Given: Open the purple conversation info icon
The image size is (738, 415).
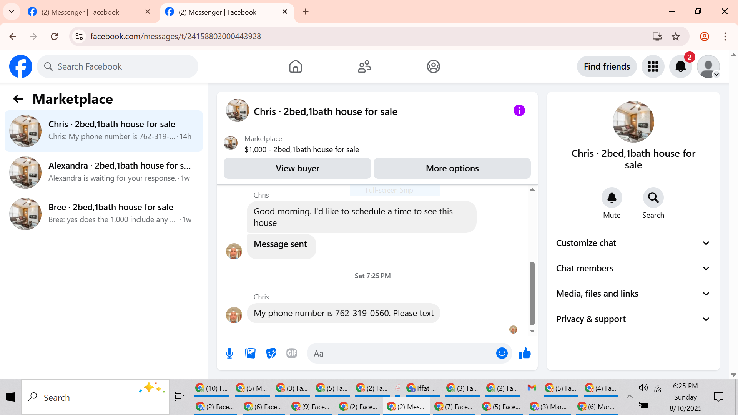Looking at the screenshot, I should click(519, 111).
